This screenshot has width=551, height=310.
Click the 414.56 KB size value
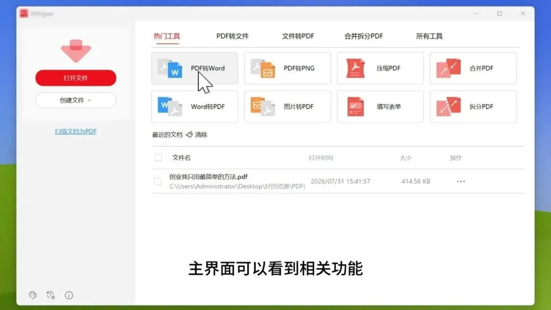(x=416, y=181)
